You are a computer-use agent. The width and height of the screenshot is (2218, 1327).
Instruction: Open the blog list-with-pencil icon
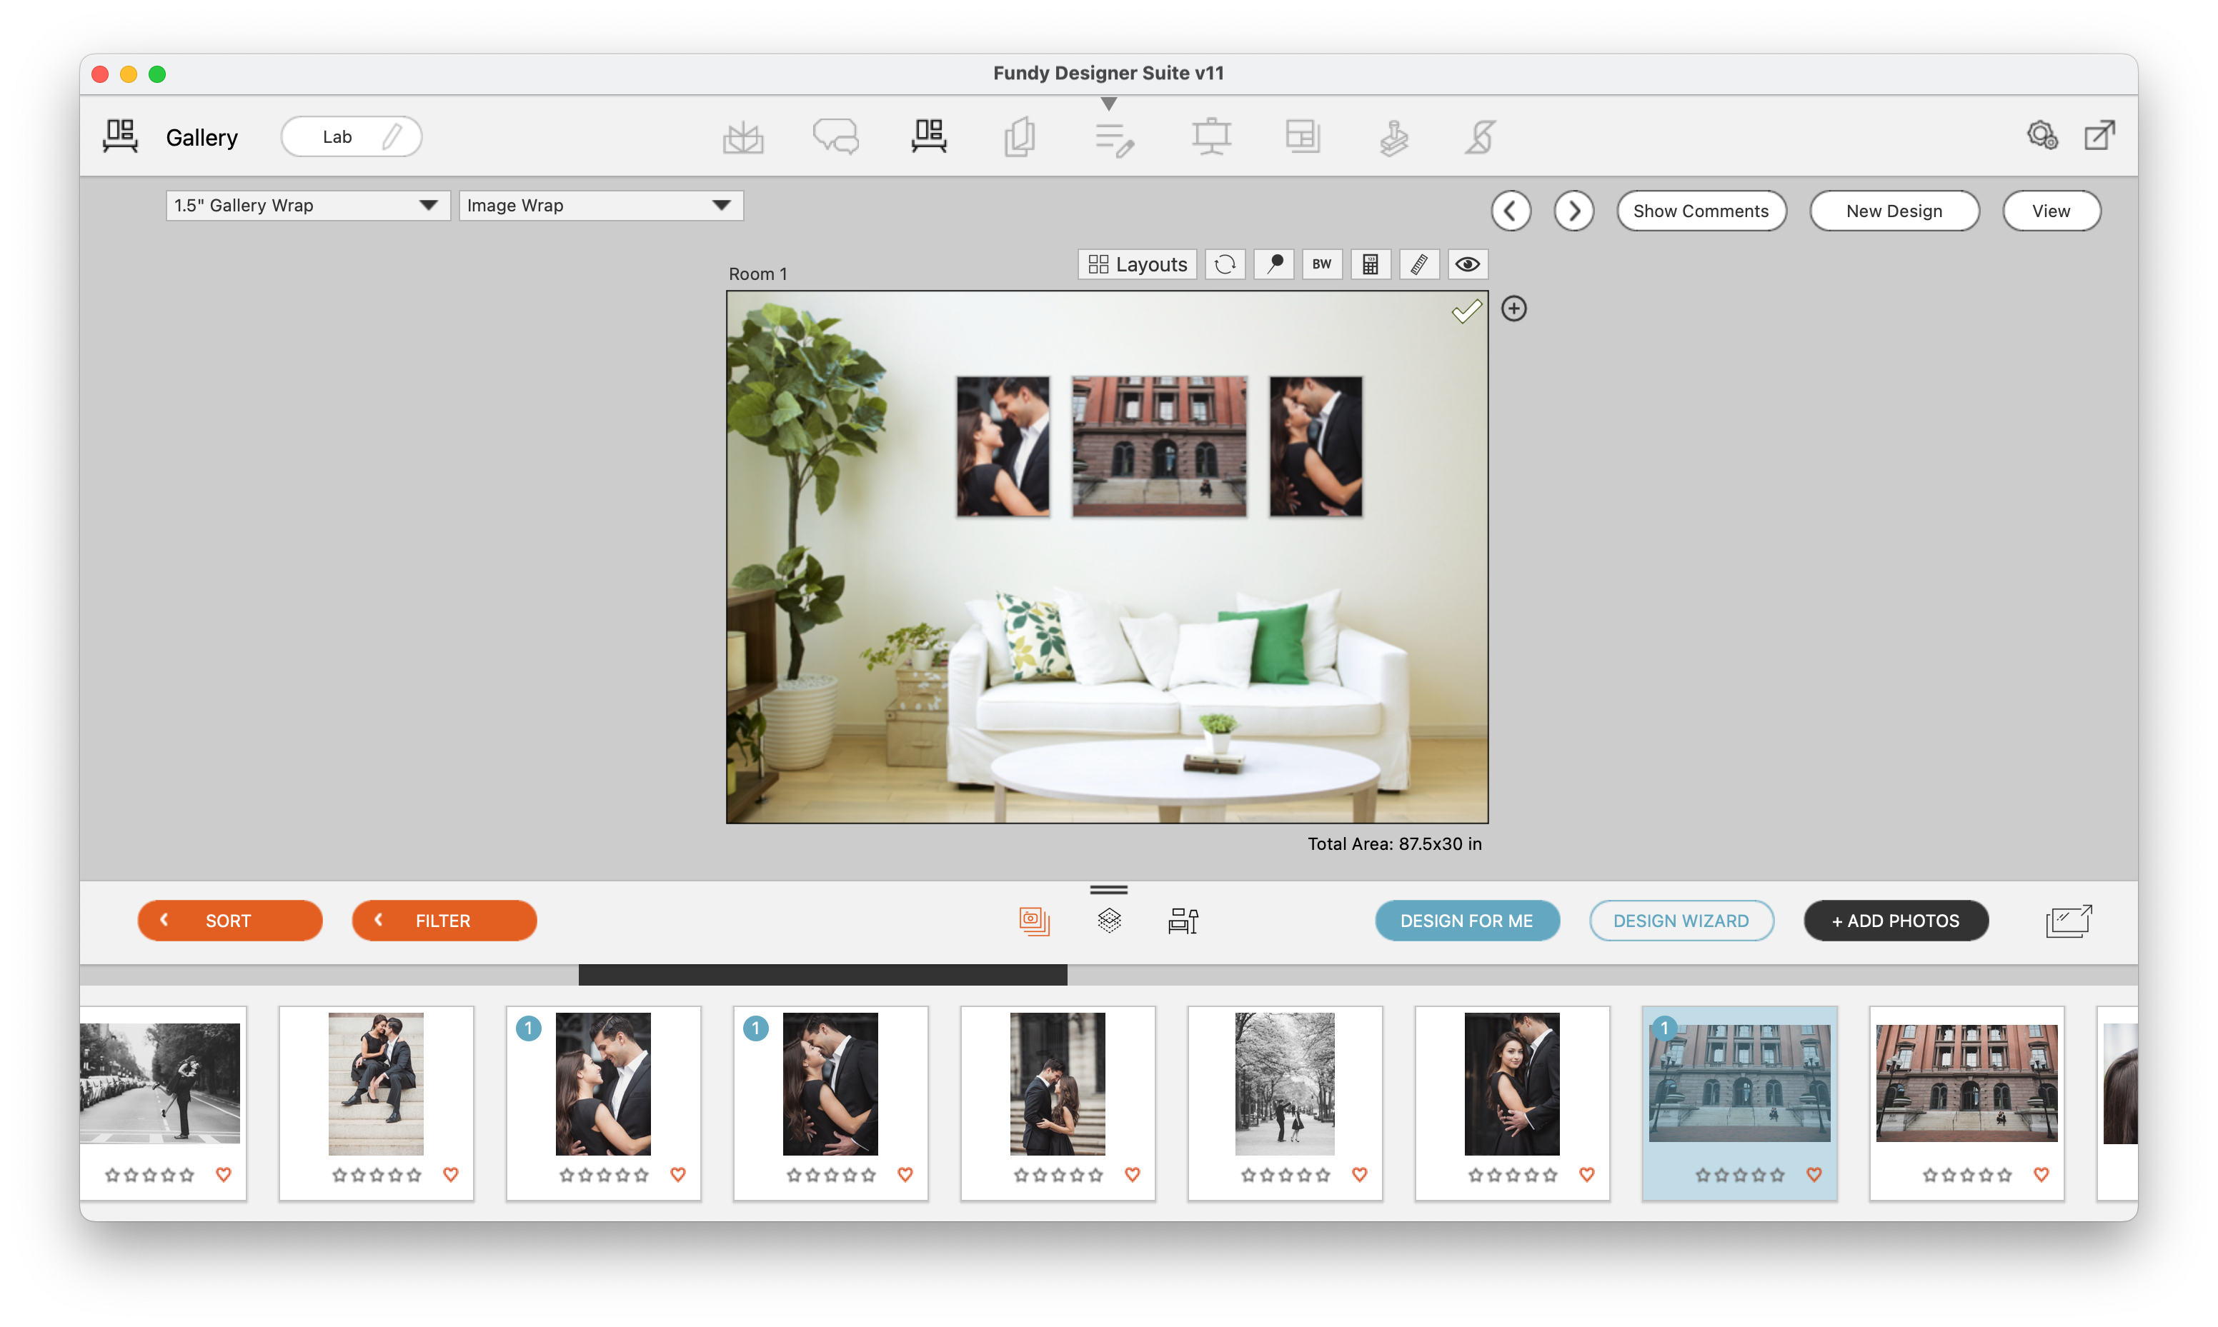(x=1115, y=139)
